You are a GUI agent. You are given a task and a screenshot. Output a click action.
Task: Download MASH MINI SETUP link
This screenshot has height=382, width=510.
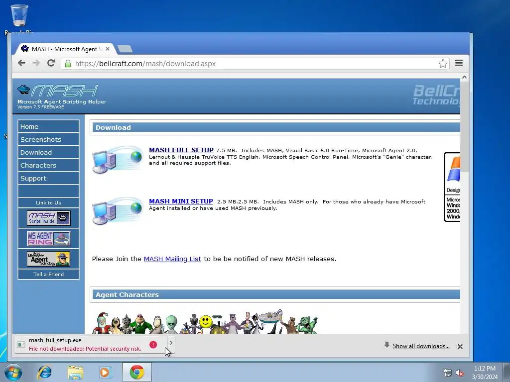coord(181,201)
